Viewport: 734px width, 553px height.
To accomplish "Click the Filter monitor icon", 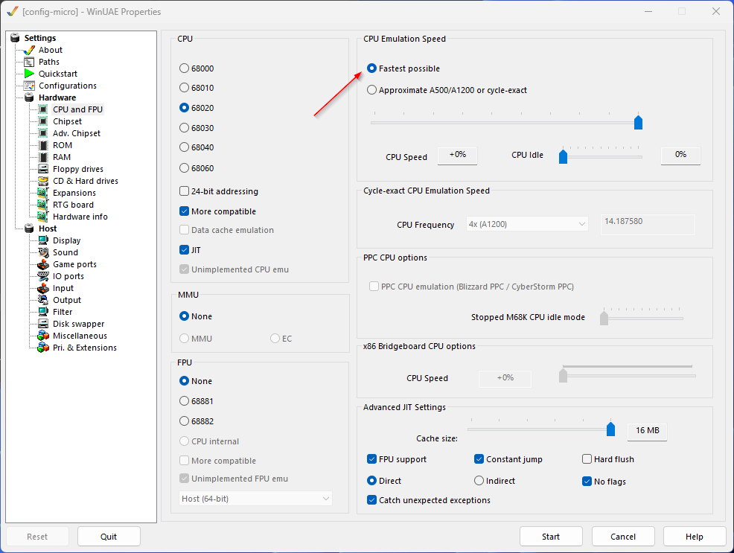I will pos(43,312).
